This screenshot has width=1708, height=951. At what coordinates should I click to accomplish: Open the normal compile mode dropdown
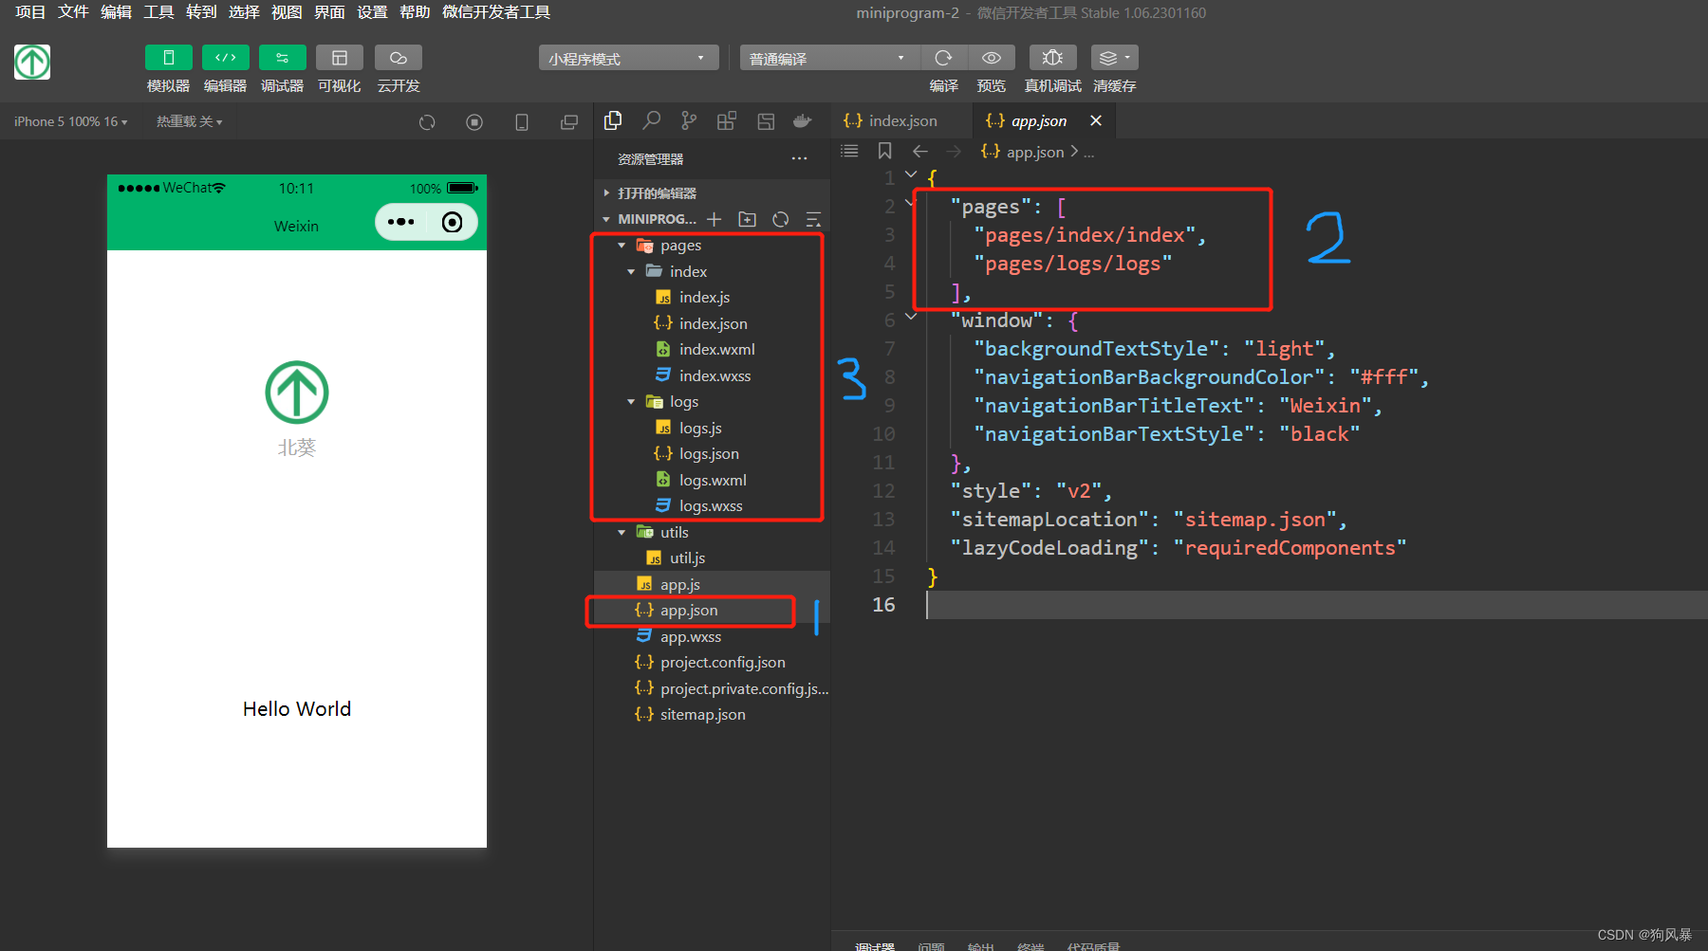point(827,58)
